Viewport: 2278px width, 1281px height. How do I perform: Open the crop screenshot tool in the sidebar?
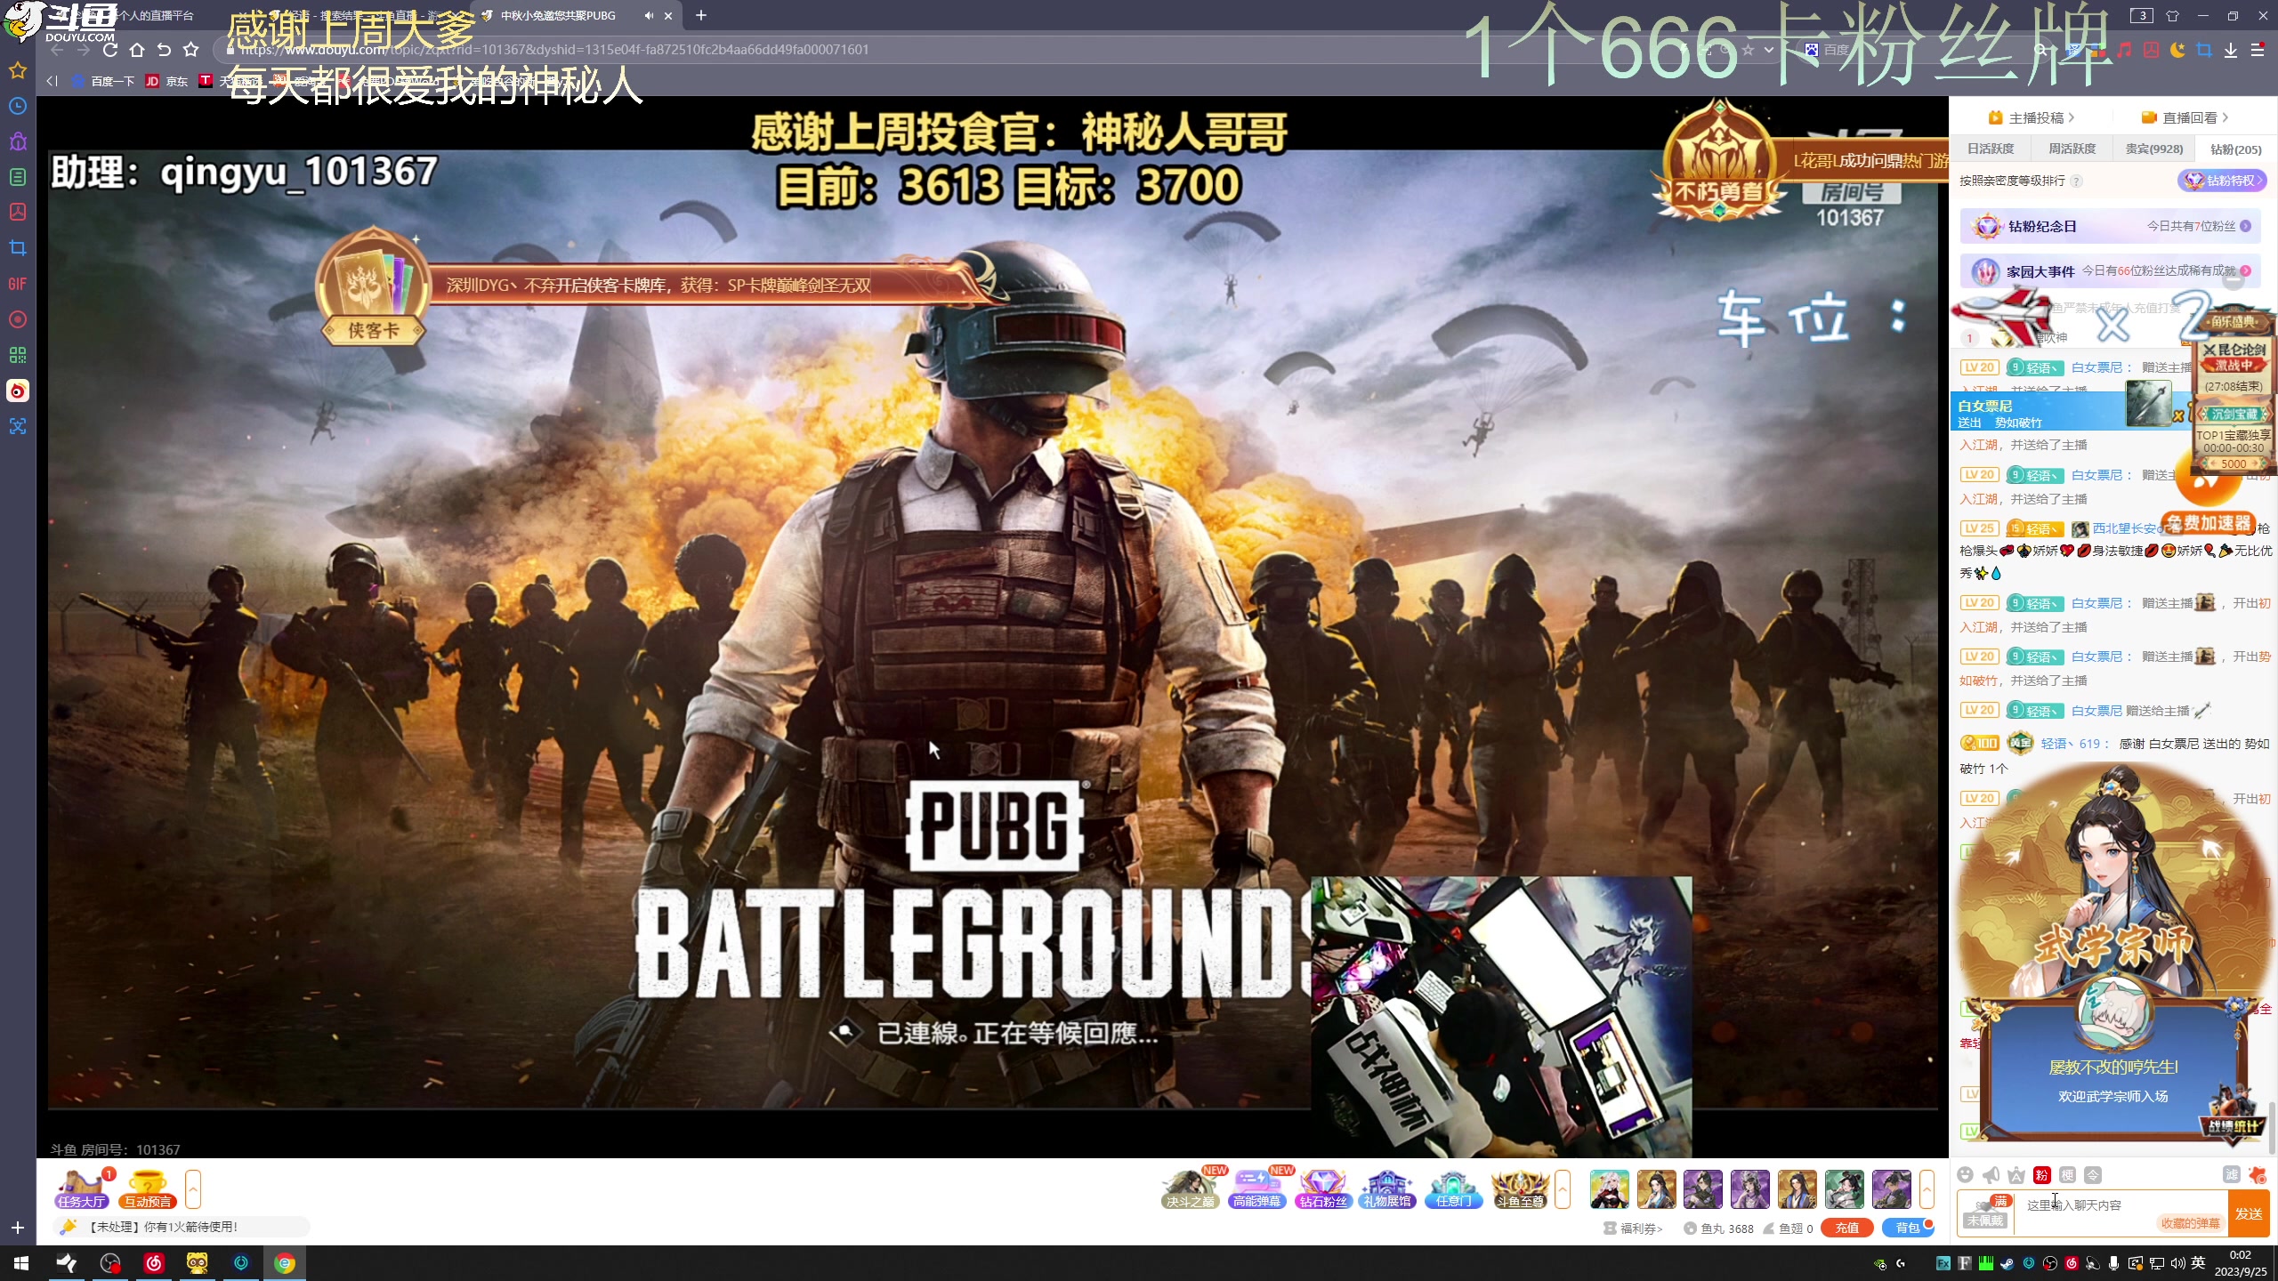pos(18,248)
